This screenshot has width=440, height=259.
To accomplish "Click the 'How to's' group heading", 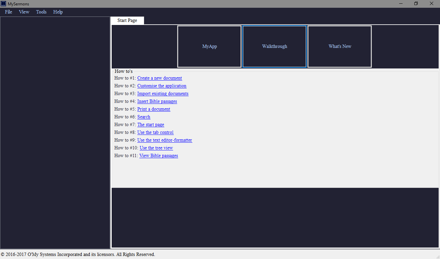I will (x=123, y=71).
